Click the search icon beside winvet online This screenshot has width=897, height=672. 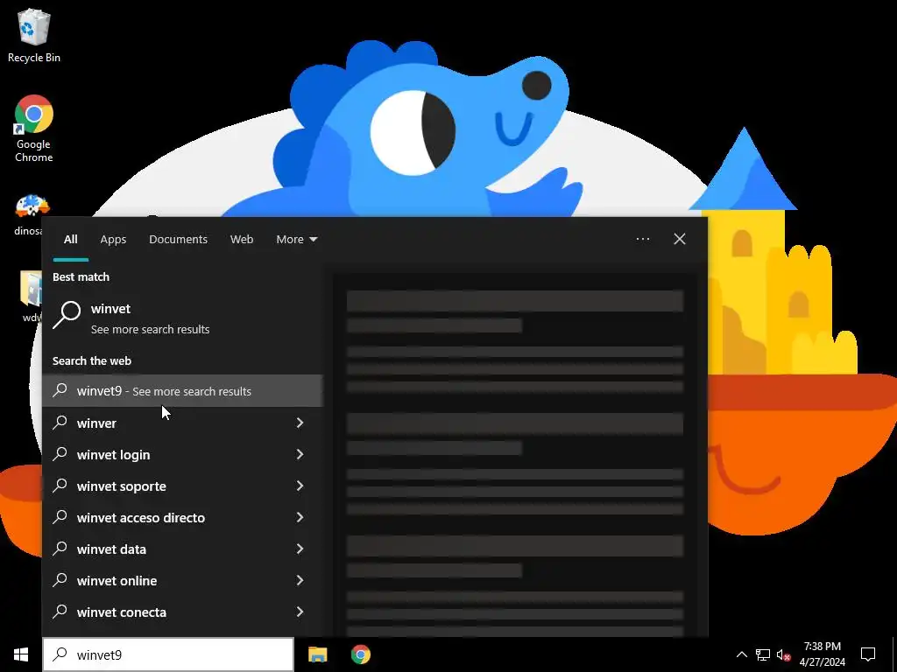click(60, 579)
